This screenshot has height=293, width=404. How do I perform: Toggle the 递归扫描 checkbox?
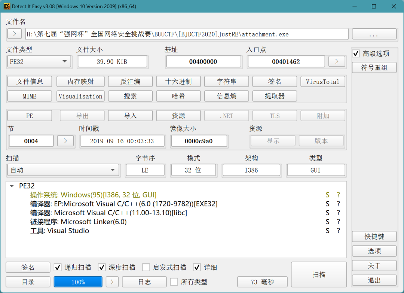(58, 267)
